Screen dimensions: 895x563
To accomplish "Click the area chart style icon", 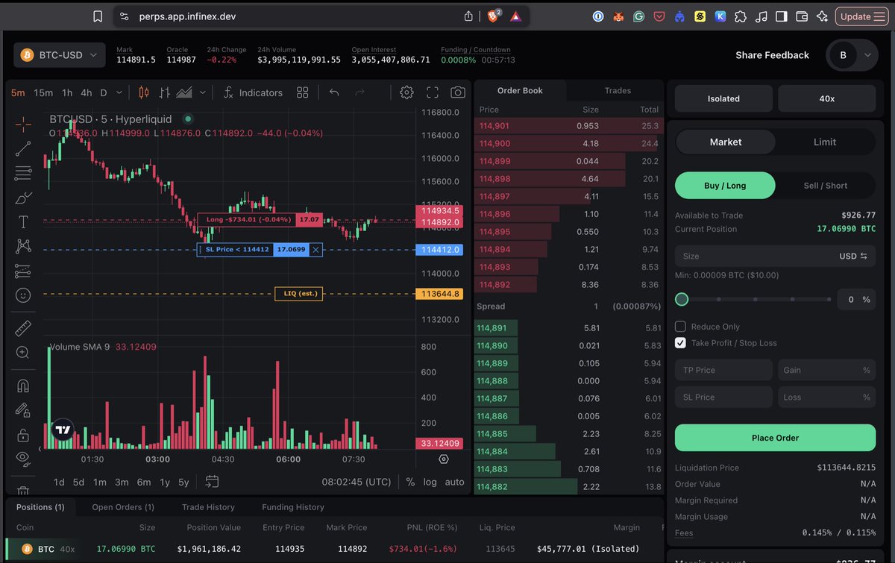I will tap(185, 92).
